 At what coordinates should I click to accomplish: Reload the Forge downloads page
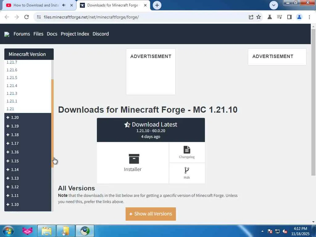(x=27, y=17)
